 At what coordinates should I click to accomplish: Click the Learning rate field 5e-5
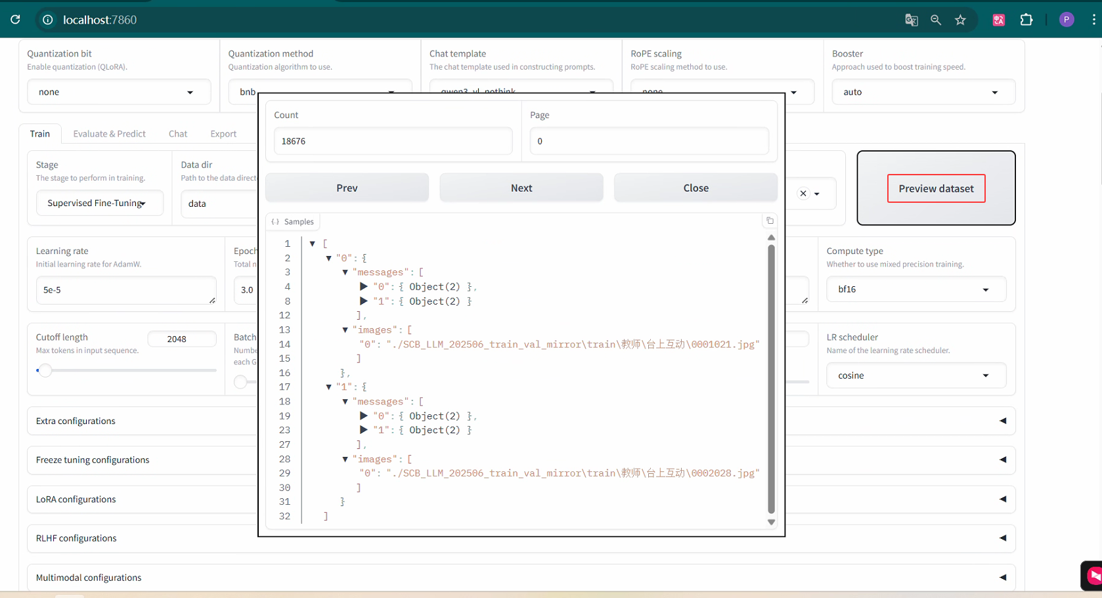[x=125, y=290]
